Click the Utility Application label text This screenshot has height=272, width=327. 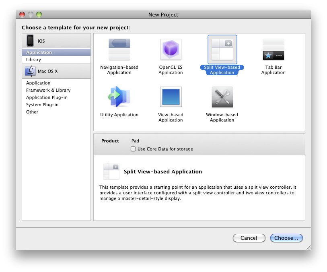click(x=119, y=115)
